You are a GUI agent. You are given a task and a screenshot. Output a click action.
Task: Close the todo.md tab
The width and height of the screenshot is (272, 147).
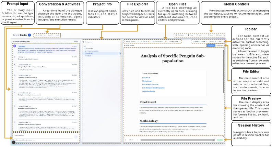tap(150, 41)
